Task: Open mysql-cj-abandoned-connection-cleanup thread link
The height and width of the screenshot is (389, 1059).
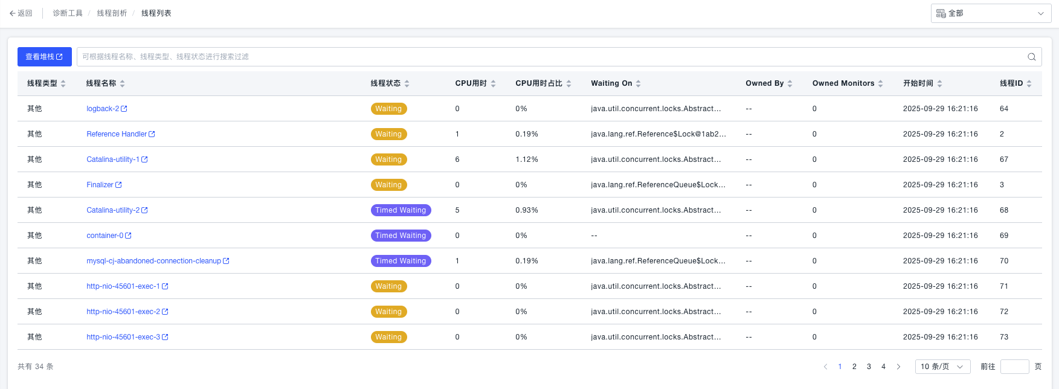Action: (x=154, y=261)
